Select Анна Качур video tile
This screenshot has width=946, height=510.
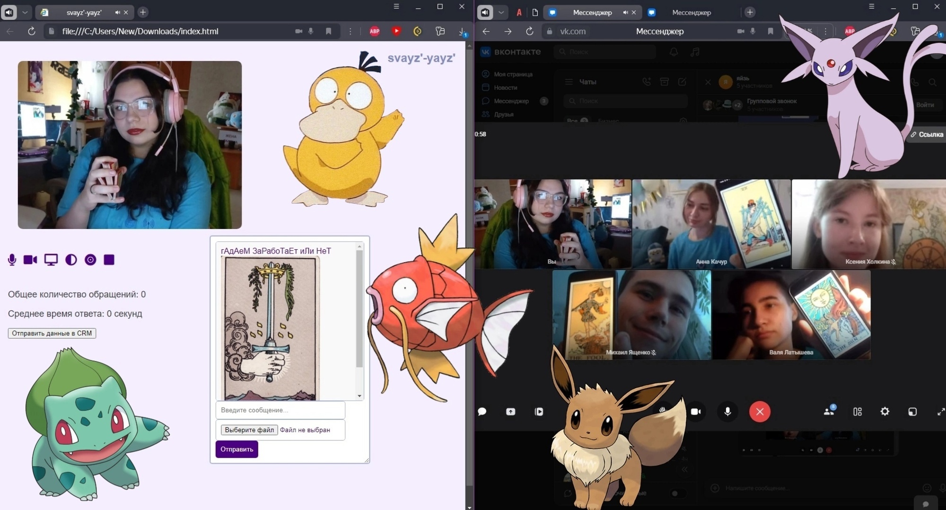tap(711, 224)
